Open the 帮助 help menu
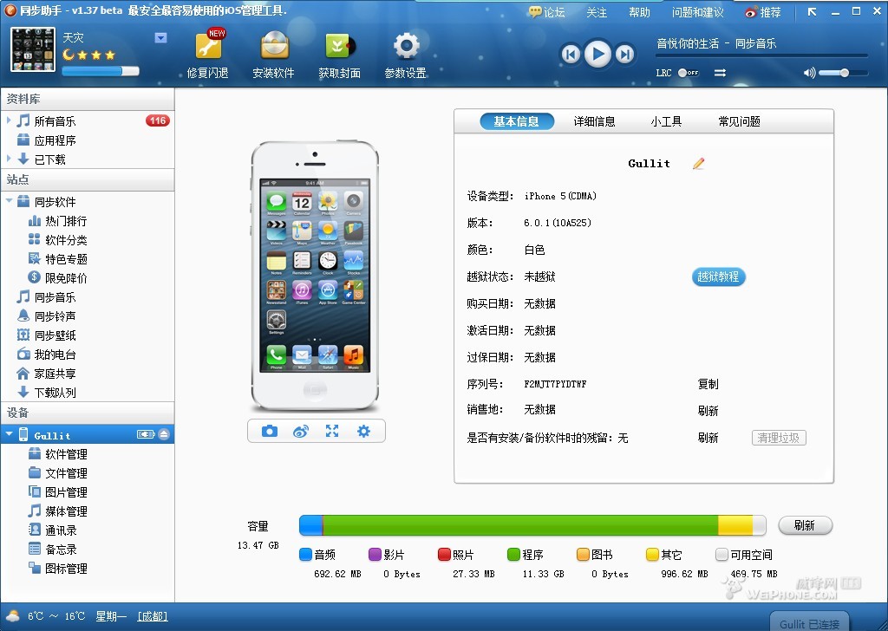Screen dimensions: 888x631 [x=639, y=12]
